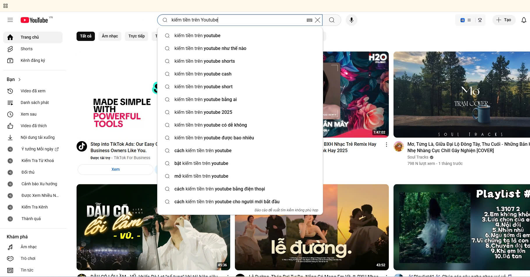This screenshot has width=530, height=277.
Task: Choose suggestion 'kiếm tiền trên youtube 2025'
Action: coord(240,112)
